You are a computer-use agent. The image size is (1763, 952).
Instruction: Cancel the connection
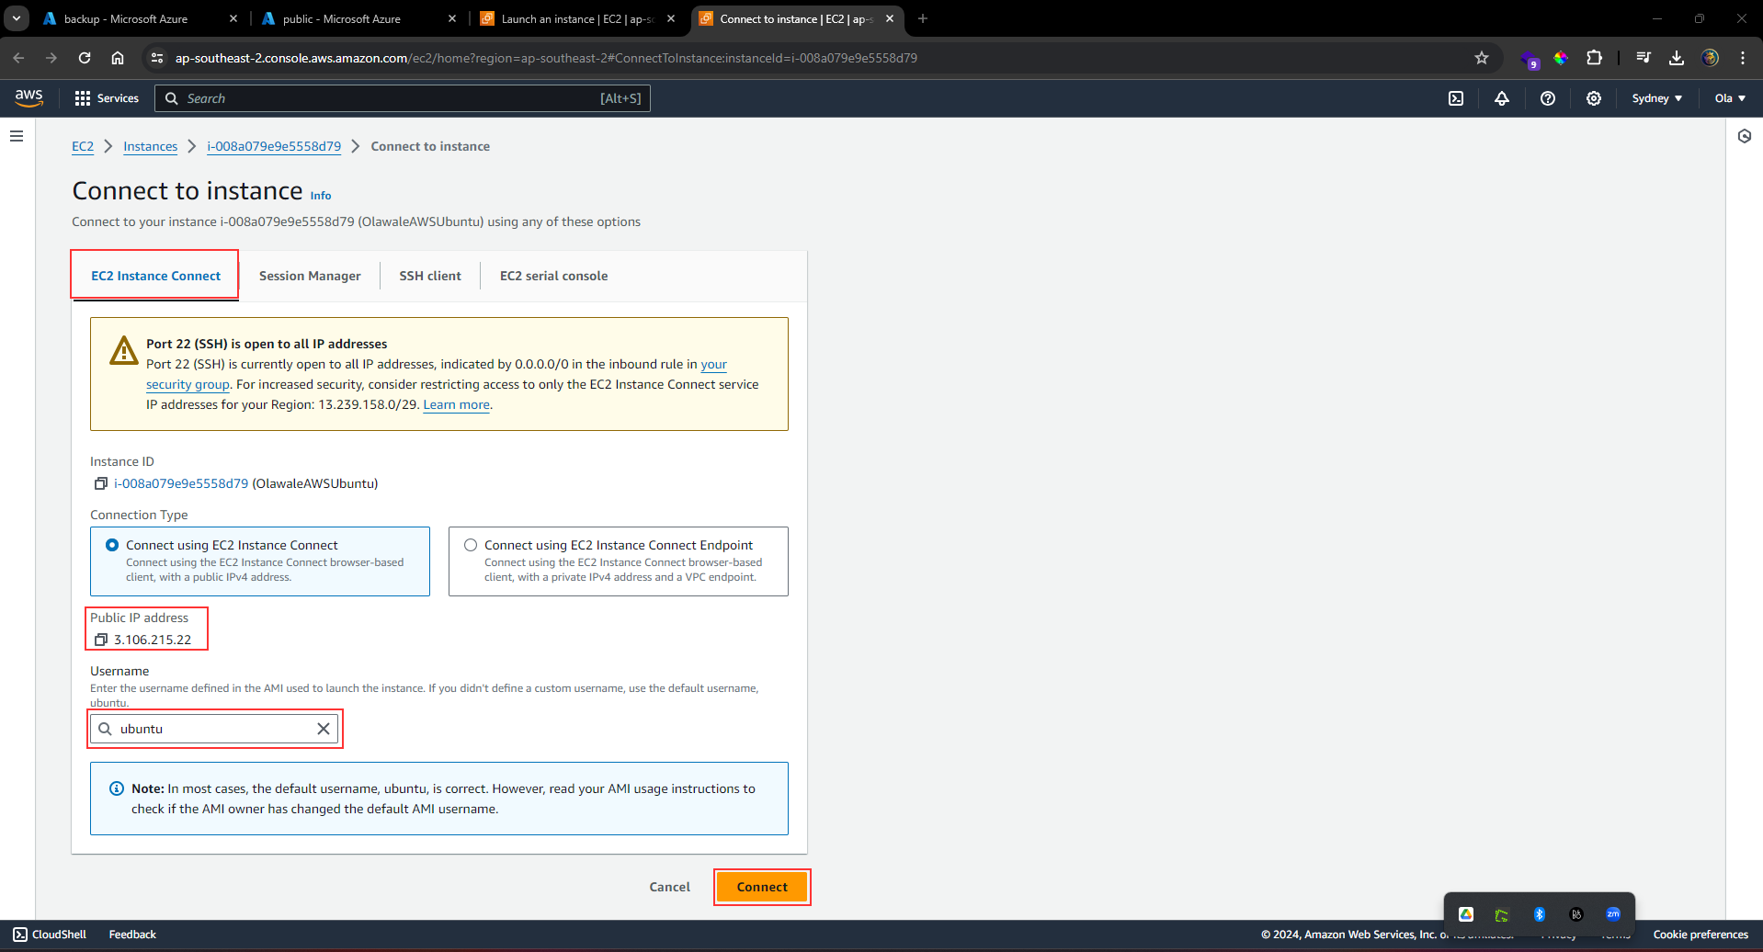(669, 887)
